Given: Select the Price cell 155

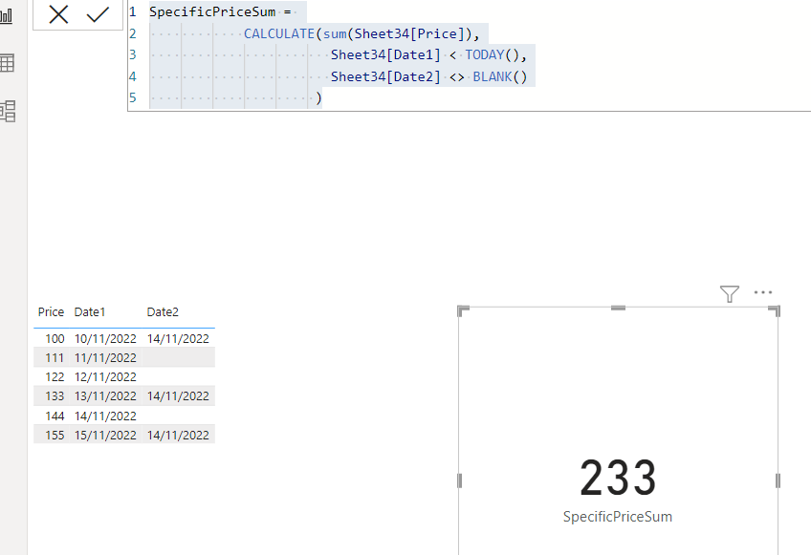Looking at the screenshot, I should click(55, 435).
